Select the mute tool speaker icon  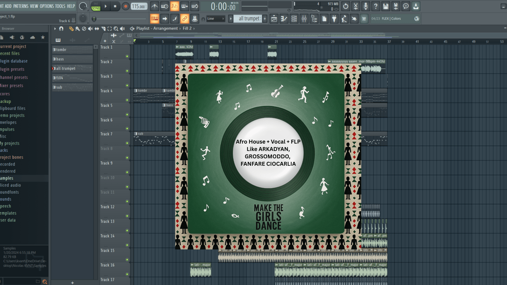coord(90,29)
